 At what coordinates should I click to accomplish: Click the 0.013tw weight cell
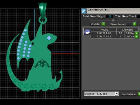point(130,36)
